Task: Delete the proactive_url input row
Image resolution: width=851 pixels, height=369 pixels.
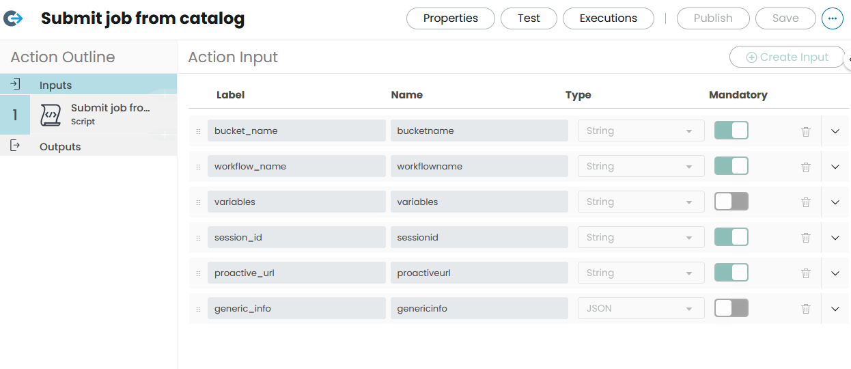Action: (806, 273)
